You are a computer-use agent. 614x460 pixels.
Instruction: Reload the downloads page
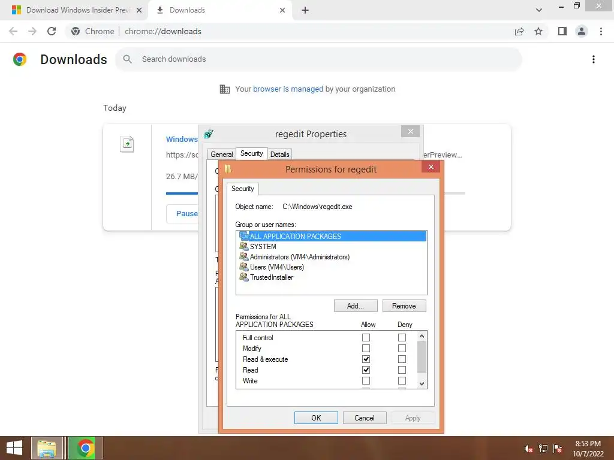[x=52, y=31]
